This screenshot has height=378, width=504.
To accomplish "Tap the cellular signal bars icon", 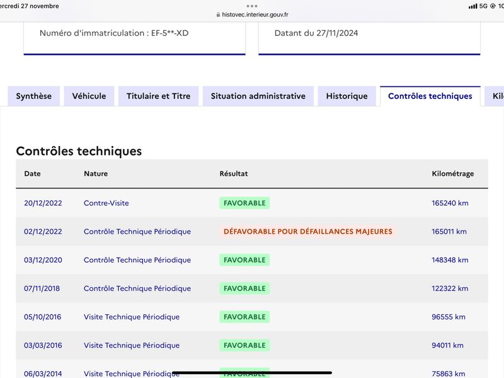I will [472, 6].
